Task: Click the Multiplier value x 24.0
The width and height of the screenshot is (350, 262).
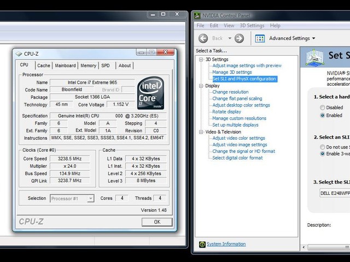Action: point(69,166)
